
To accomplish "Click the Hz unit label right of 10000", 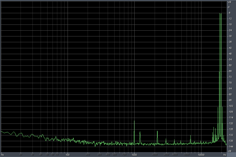I will click(x=225, y=155).
